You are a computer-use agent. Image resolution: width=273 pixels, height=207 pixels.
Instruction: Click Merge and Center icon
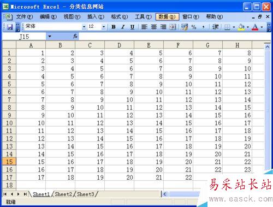[173, 27]
